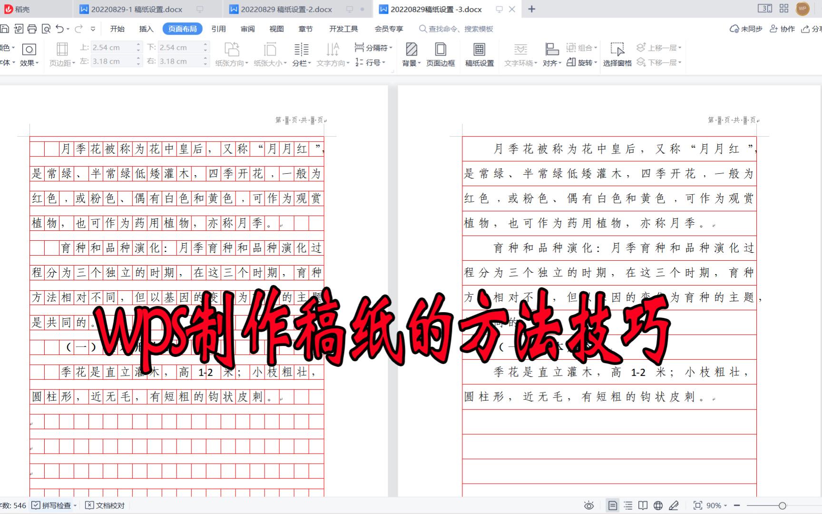Click the zoom out minus button
This screenshot has height=514, width=822.
tap(737, 505)
